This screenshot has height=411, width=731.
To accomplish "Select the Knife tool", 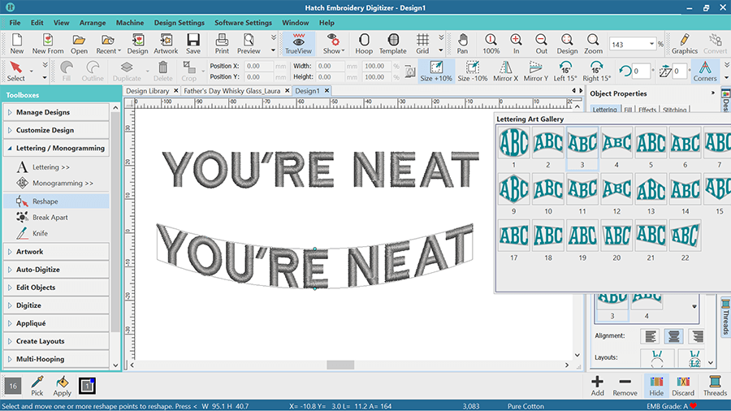I will (39, 234).
